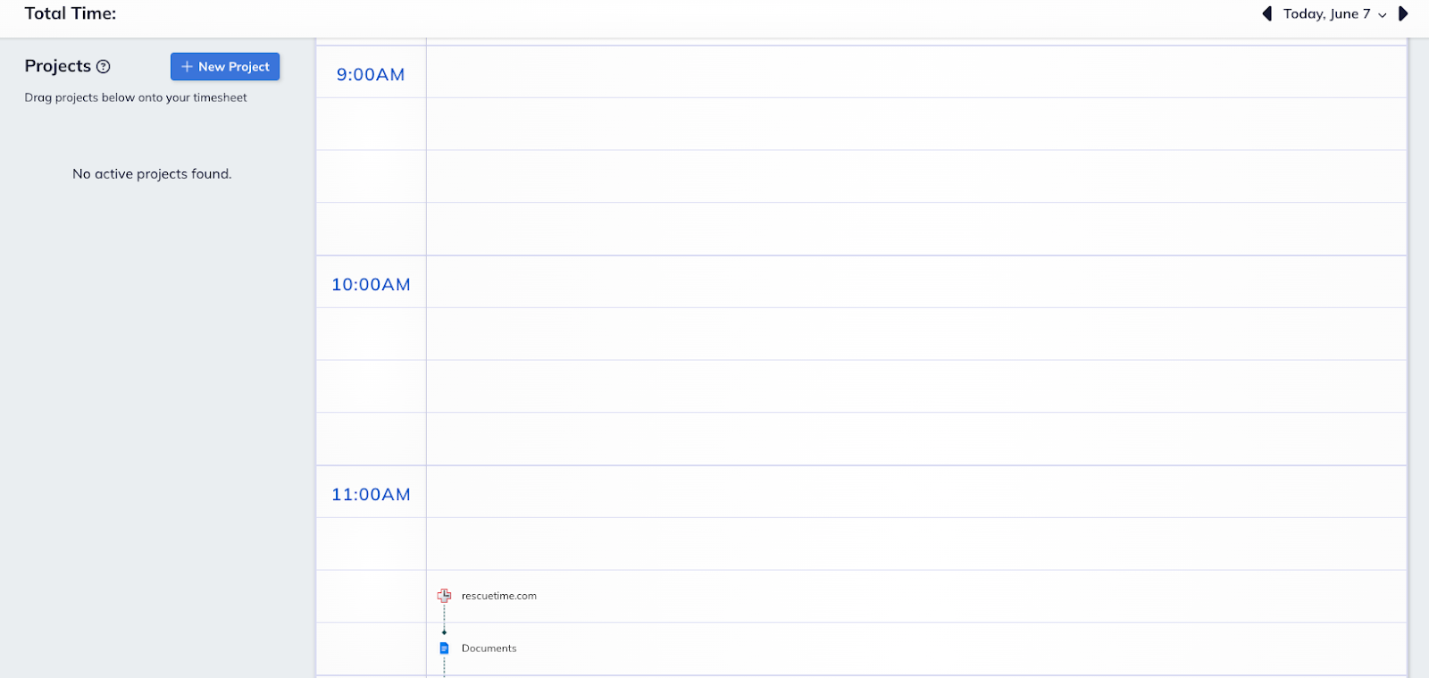
Task: Click the 'Drag projects below onto your timesheet' hint
Action: pyautogui.click(x=136, y=97)
